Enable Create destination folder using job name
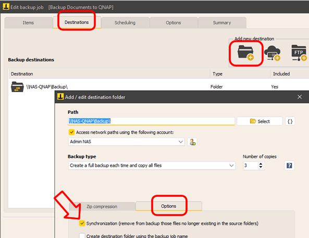The width and height of the screenshot is (309, 238). pyautogui.click(x=82, y=235)
